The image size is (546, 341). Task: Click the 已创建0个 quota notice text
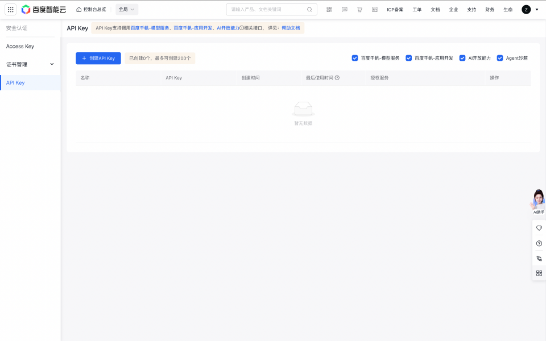tap(160, 59)
